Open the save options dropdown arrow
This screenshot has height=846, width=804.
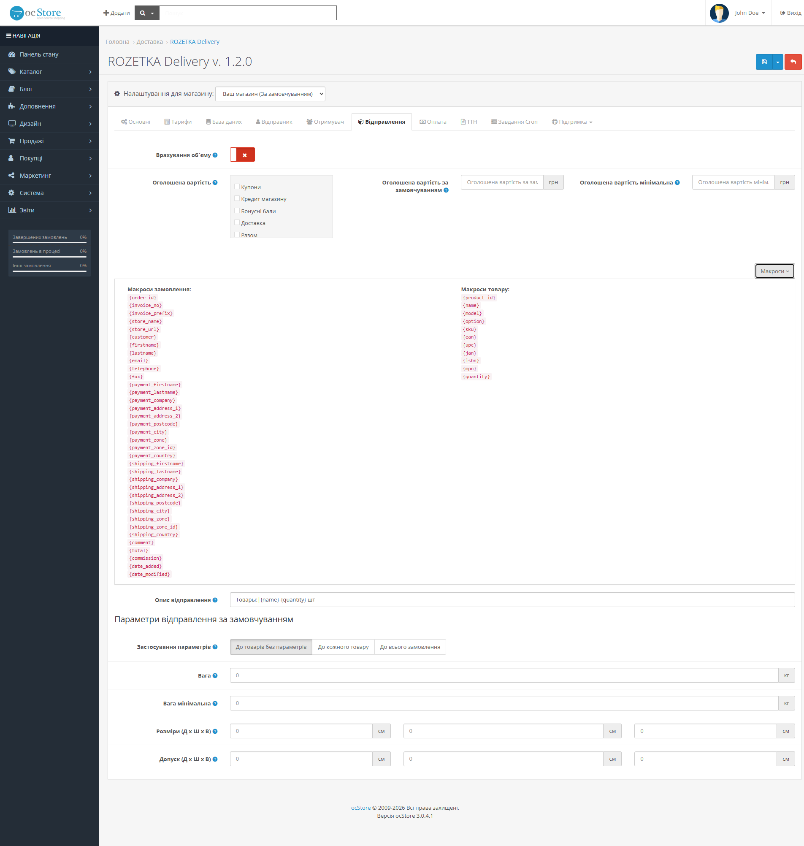click(777, 62)
